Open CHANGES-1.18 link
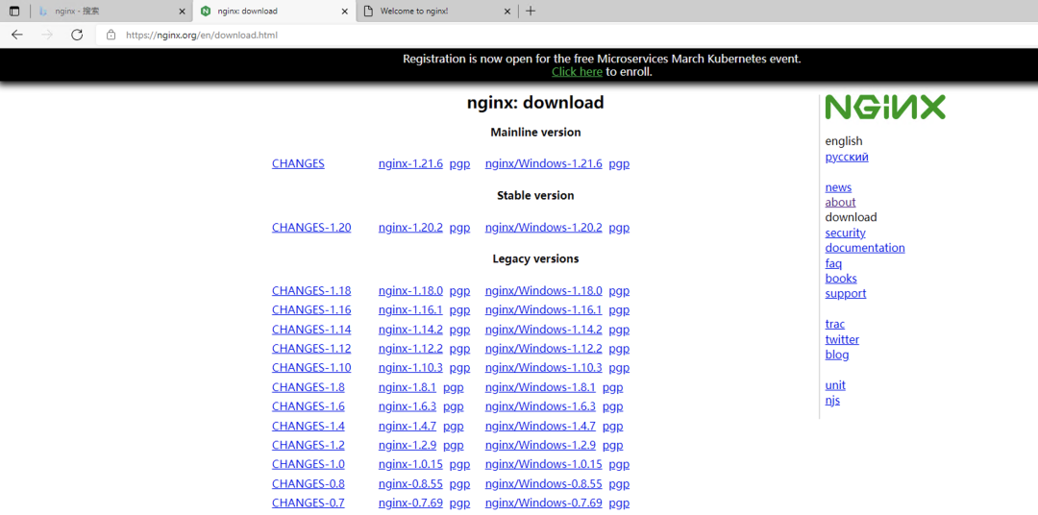Viewport: 1038px width, 515px height. point(311,290)
